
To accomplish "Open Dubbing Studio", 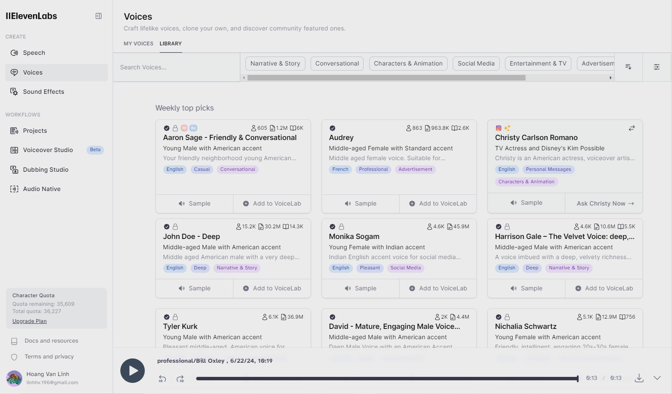I will 56,170.
